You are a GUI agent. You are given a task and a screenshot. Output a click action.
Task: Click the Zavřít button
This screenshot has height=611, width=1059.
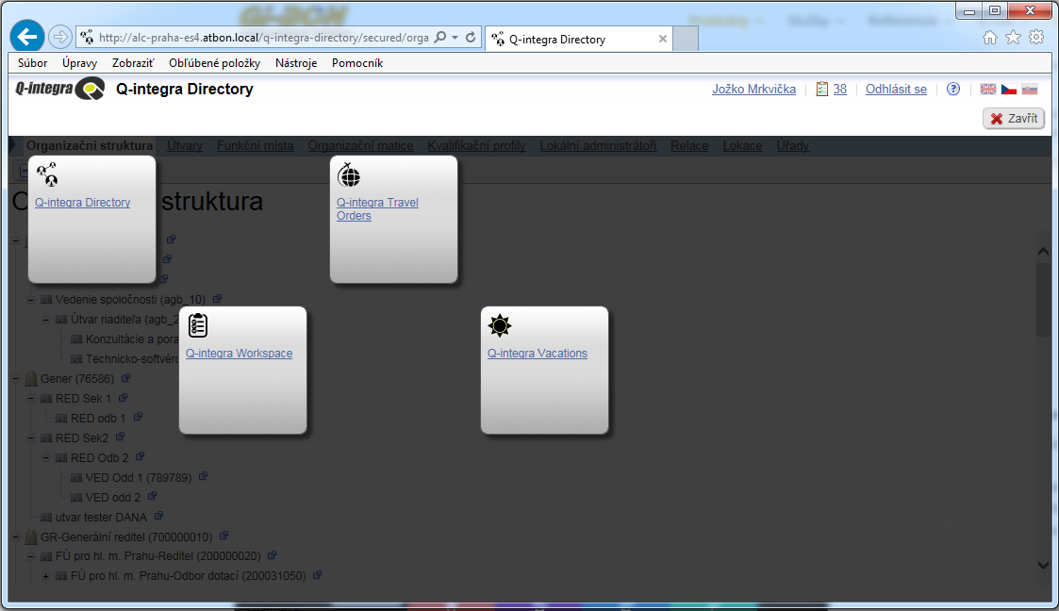point(1014,118)
